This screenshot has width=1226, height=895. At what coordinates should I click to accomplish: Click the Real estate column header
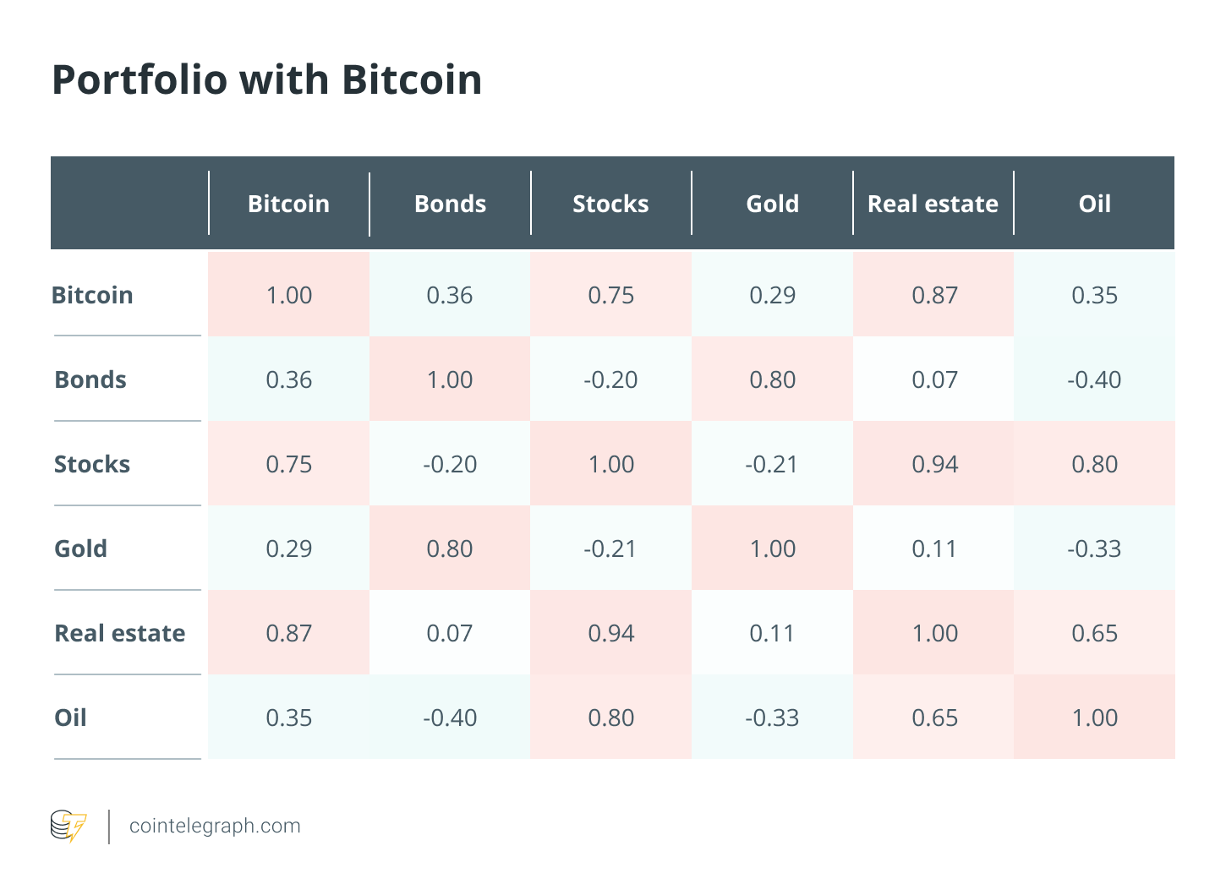coord(933,204)
